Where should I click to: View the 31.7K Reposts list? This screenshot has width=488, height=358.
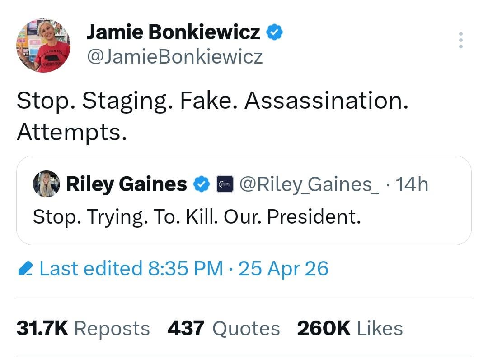(x=83, y=328)
